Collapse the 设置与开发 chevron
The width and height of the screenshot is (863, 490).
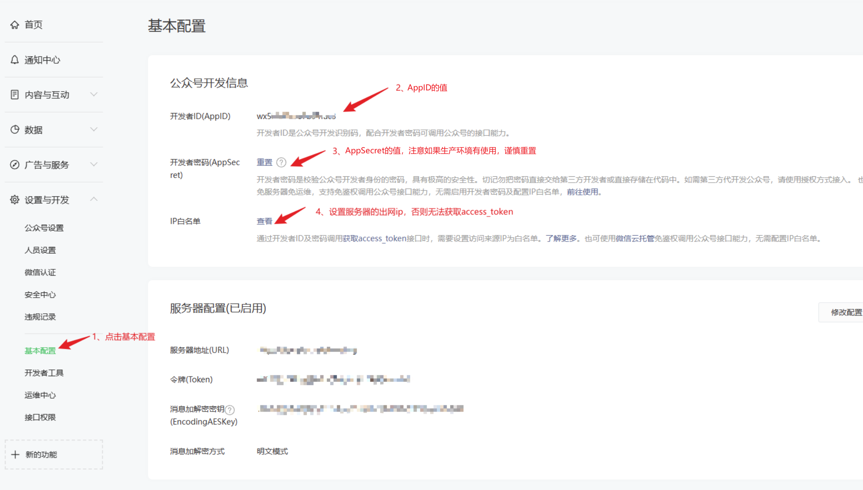point(93,199)
